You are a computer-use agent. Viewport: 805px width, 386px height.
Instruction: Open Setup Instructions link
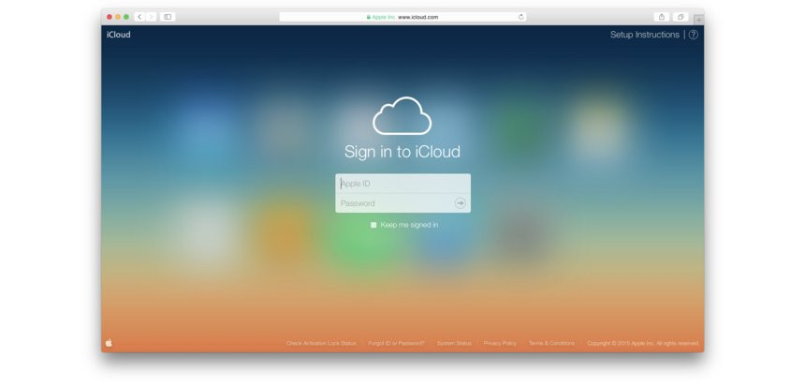point(644,35)
